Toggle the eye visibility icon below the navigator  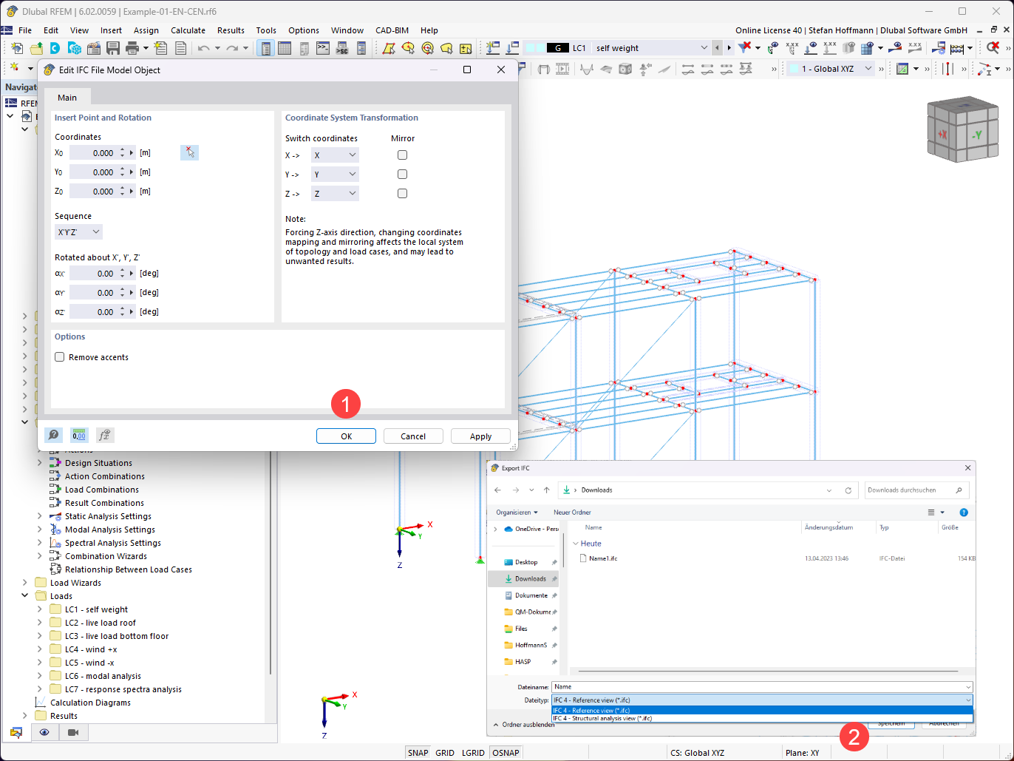click(x=44, y=731)
